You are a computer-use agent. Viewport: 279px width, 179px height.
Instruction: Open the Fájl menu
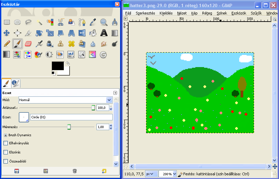pyautogui.click(x=128, y=13)
